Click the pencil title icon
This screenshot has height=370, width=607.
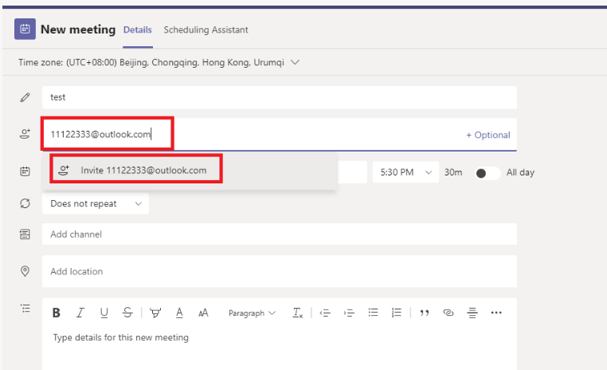coord(25,97)
